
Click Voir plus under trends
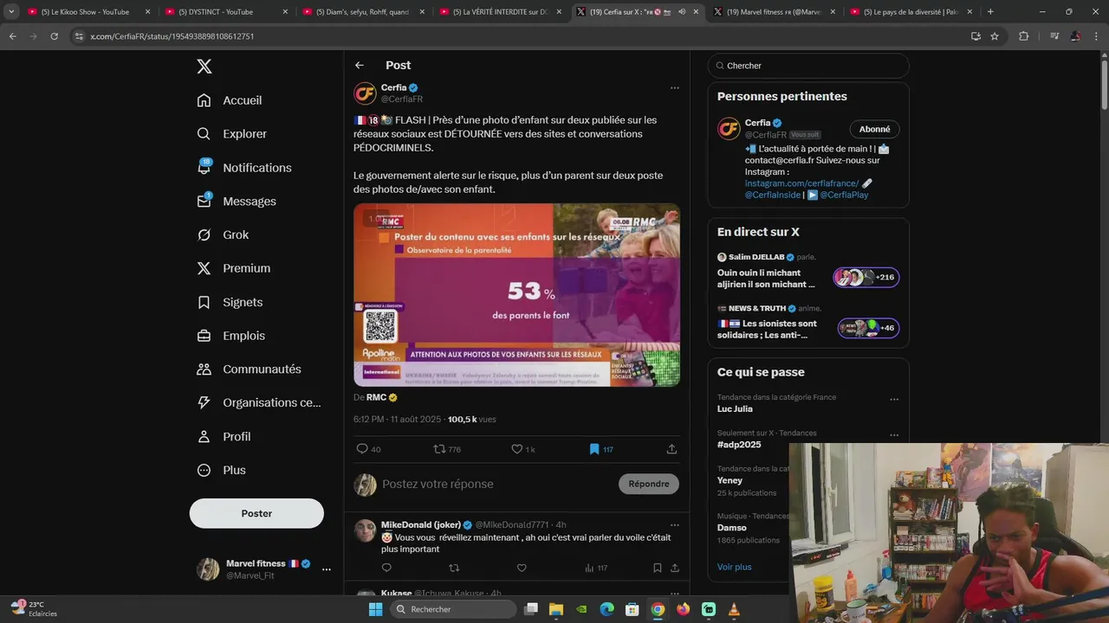pos(734,568)
